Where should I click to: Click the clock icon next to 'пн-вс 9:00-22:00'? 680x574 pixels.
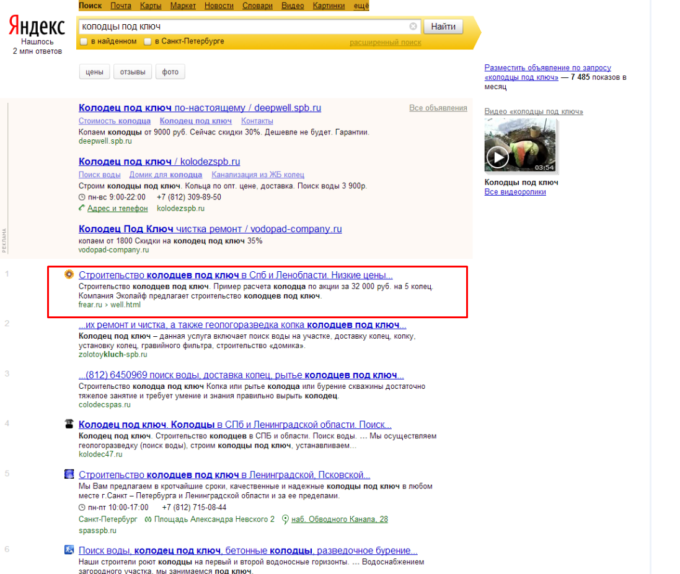(82, 197)
